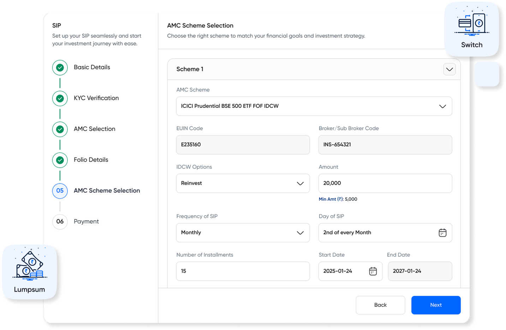Click the Scheme 1 header title
Viewport: 506px width, 330px height.
(190, 69)
